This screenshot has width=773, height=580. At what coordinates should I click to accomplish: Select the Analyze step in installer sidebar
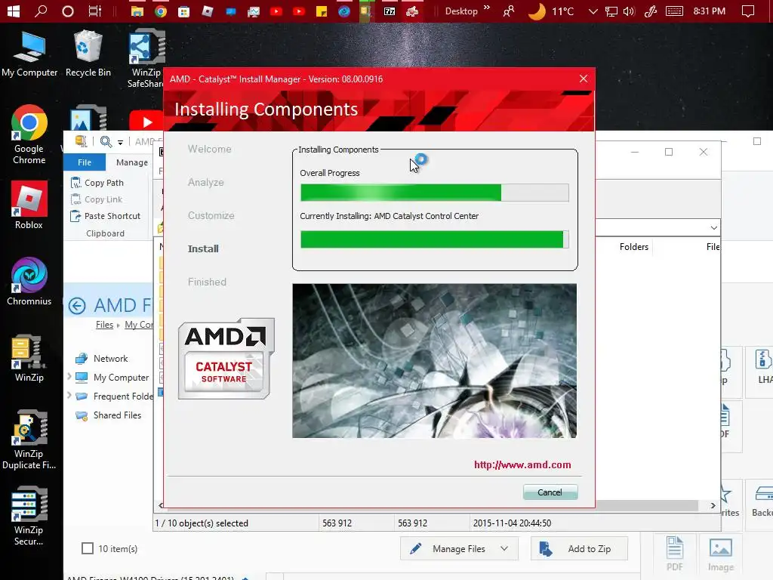[x=205, y=183]
